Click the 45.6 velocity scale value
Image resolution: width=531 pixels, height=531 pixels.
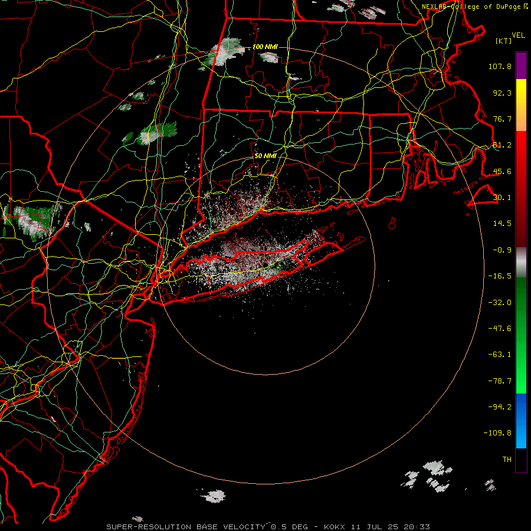(x=502, y=171)
